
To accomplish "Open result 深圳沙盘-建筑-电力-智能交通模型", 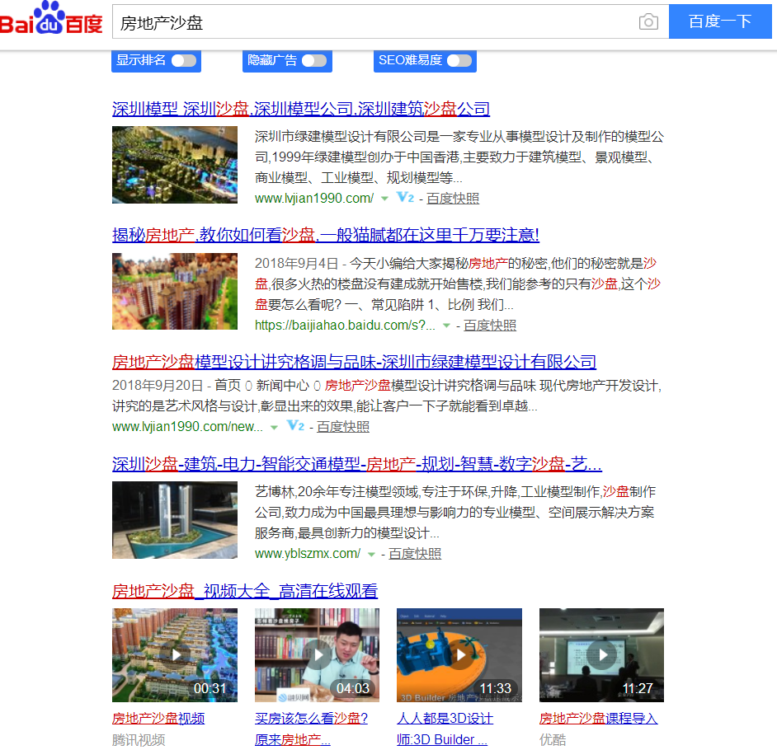I will coord(357,464).
